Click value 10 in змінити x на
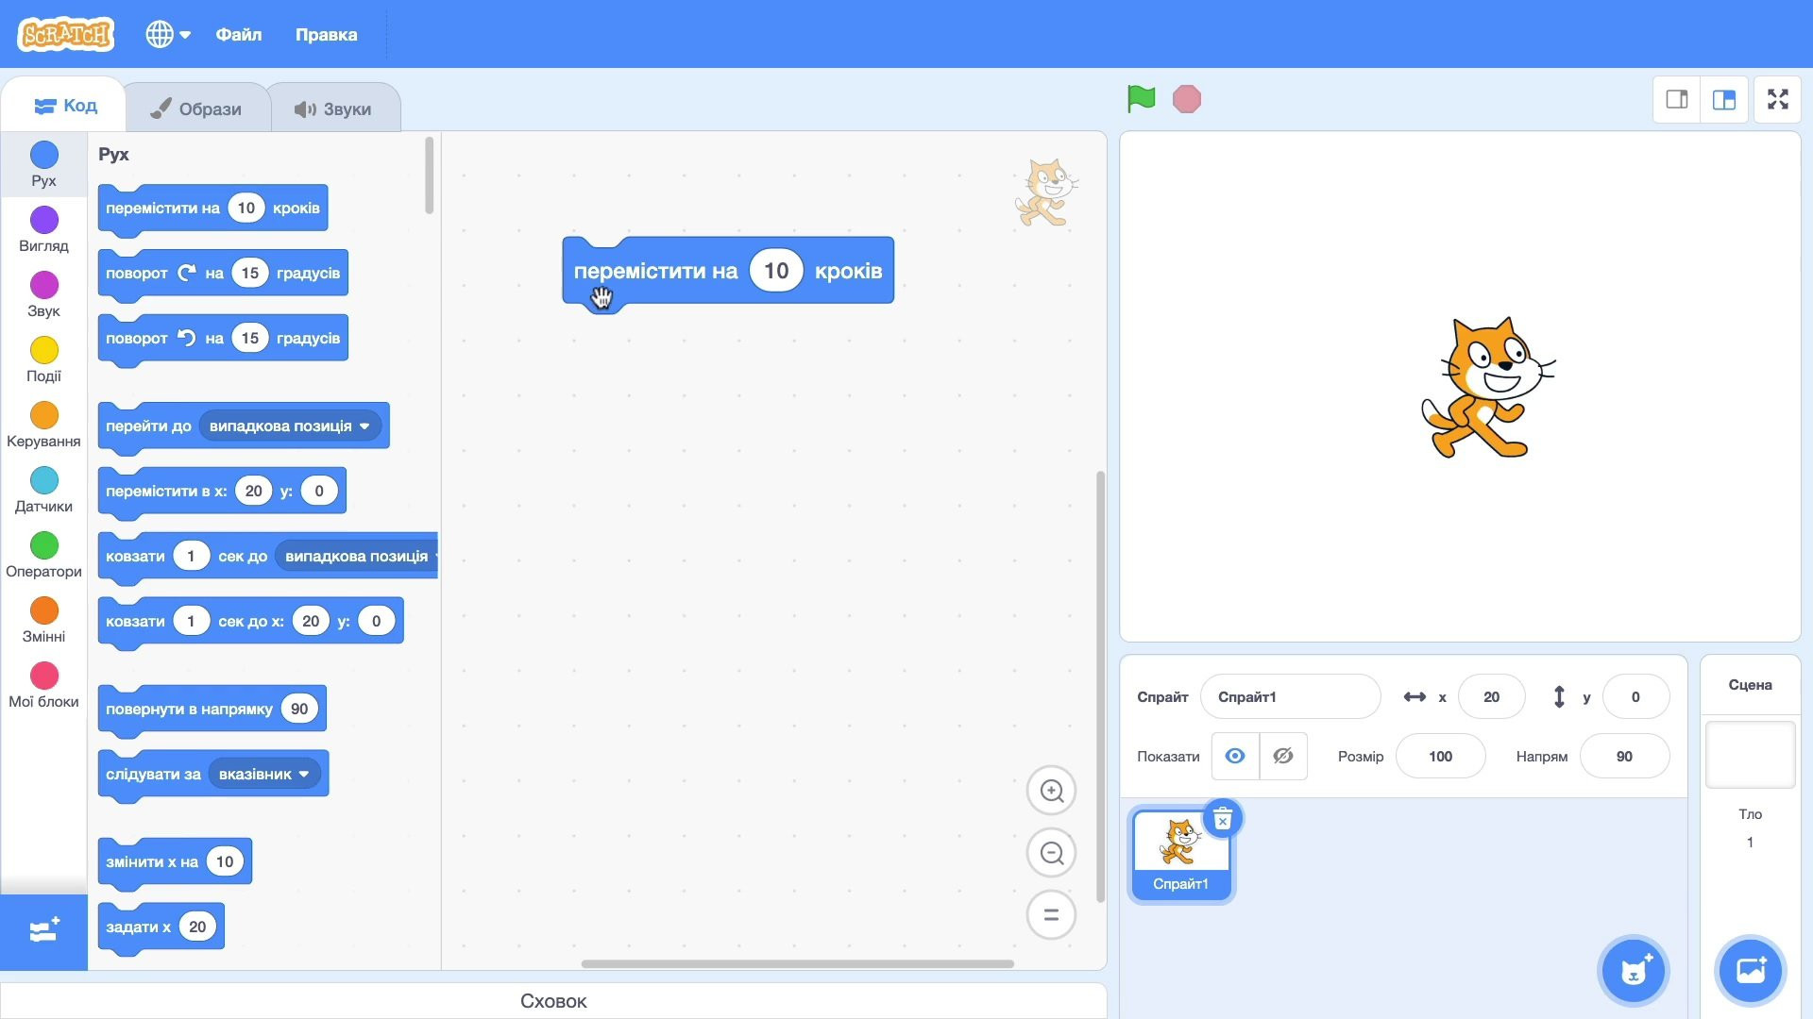 pyautogui.click(x=225, y=861)
